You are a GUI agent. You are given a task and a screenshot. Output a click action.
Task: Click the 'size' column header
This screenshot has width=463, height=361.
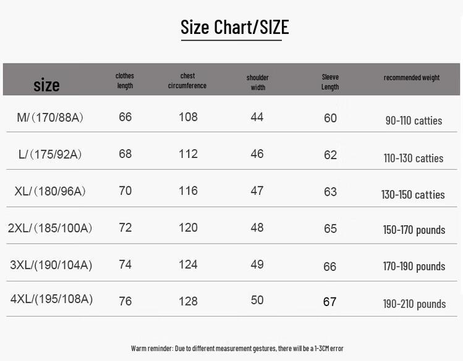(x=46, y=85)
